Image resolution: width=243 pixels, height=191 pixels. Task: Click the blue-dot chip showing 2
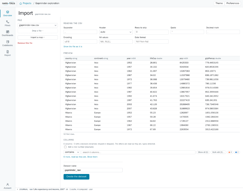tap(237, 152)
